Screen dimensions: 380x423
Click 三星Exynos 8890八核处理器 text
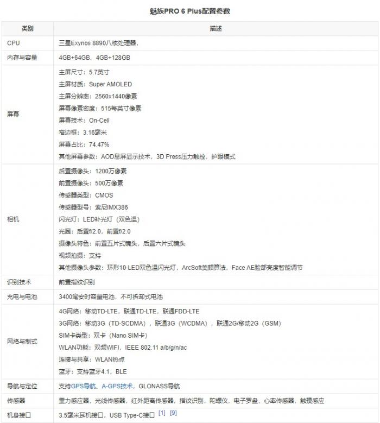98,43
